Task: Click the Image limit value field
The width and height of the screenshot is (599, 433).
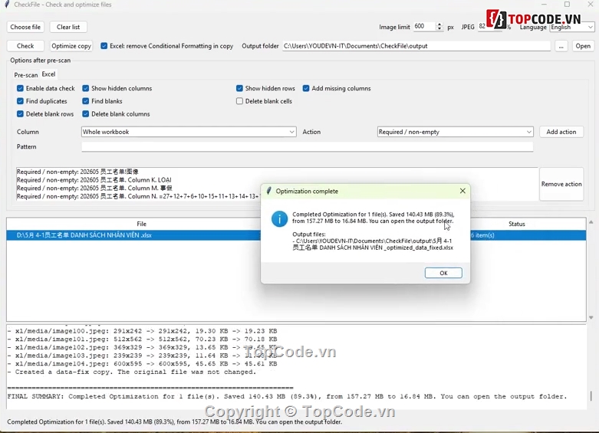Action: (x=424, y=26)
